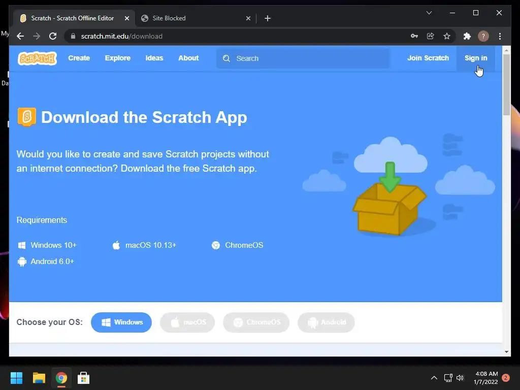Click the macOS 10.13+ requirement text
This screenshot has height=390, width=520.
150,245
